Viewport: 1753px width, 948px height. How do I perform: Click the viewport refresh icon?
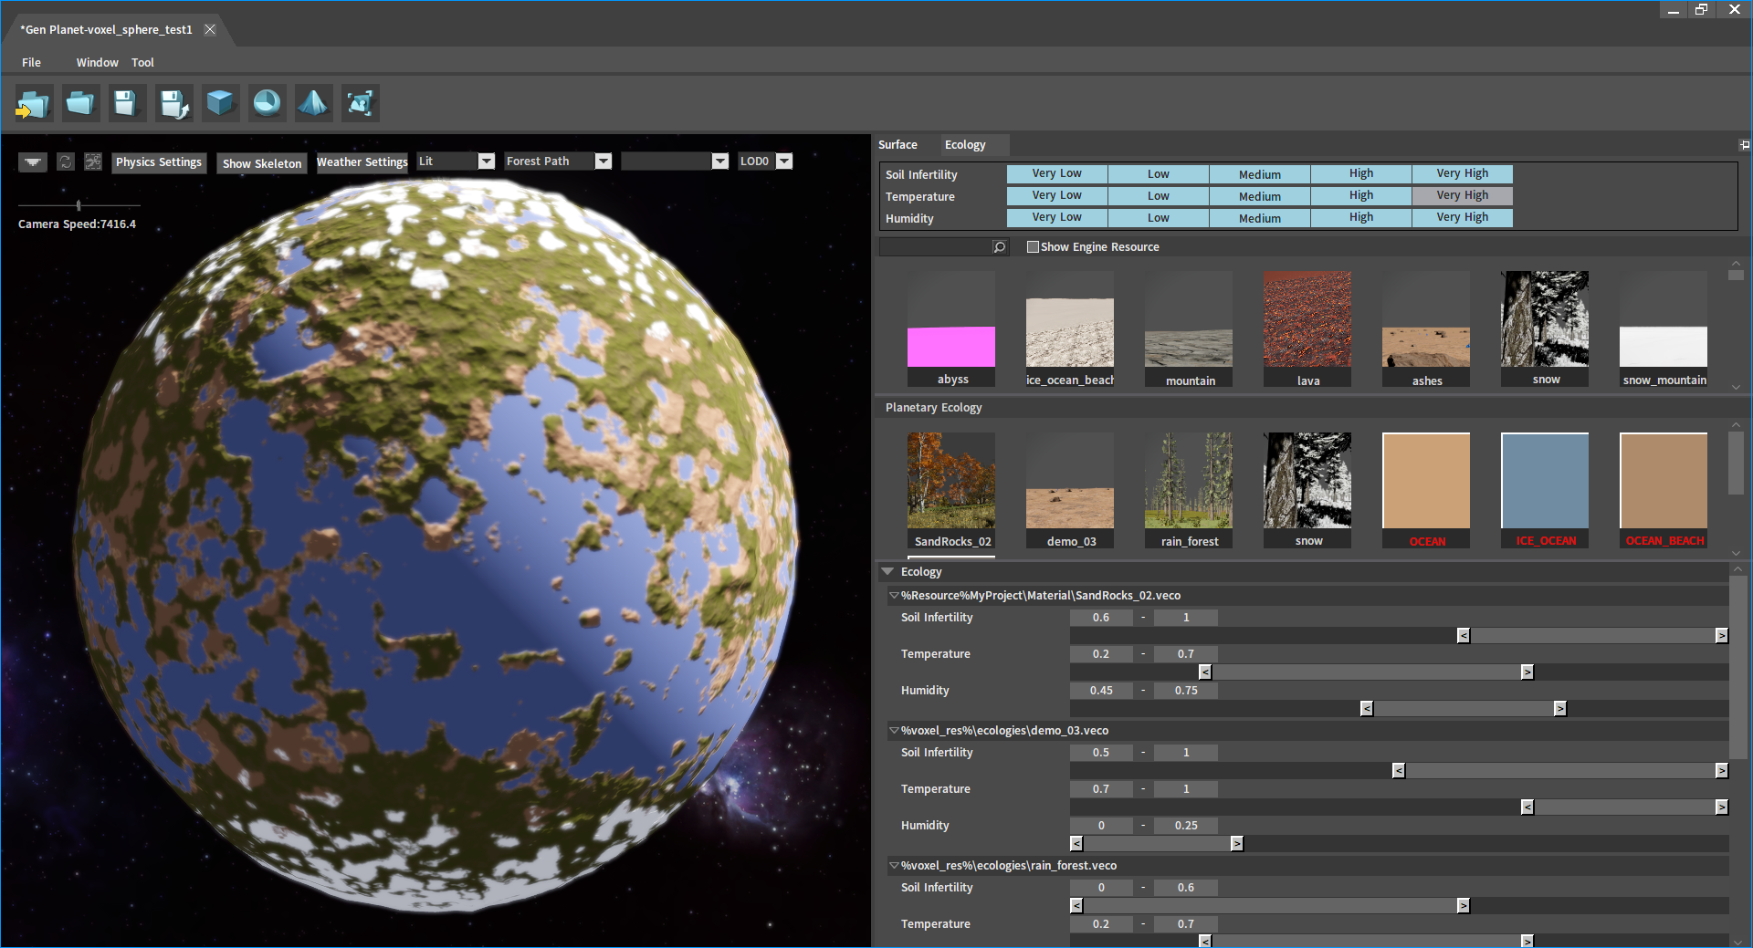coord(66,161)
